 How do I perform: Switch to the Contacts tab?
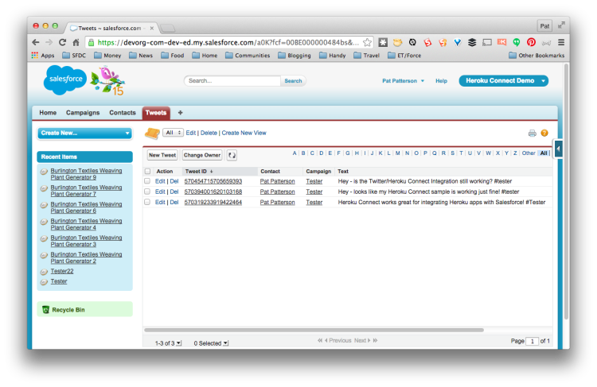coord(123,113)
